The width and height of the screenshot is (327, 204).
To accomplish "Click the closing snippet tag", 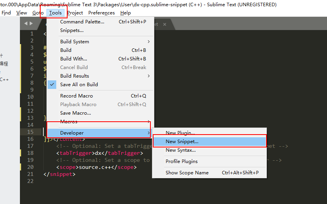I will tap(59, 174).
